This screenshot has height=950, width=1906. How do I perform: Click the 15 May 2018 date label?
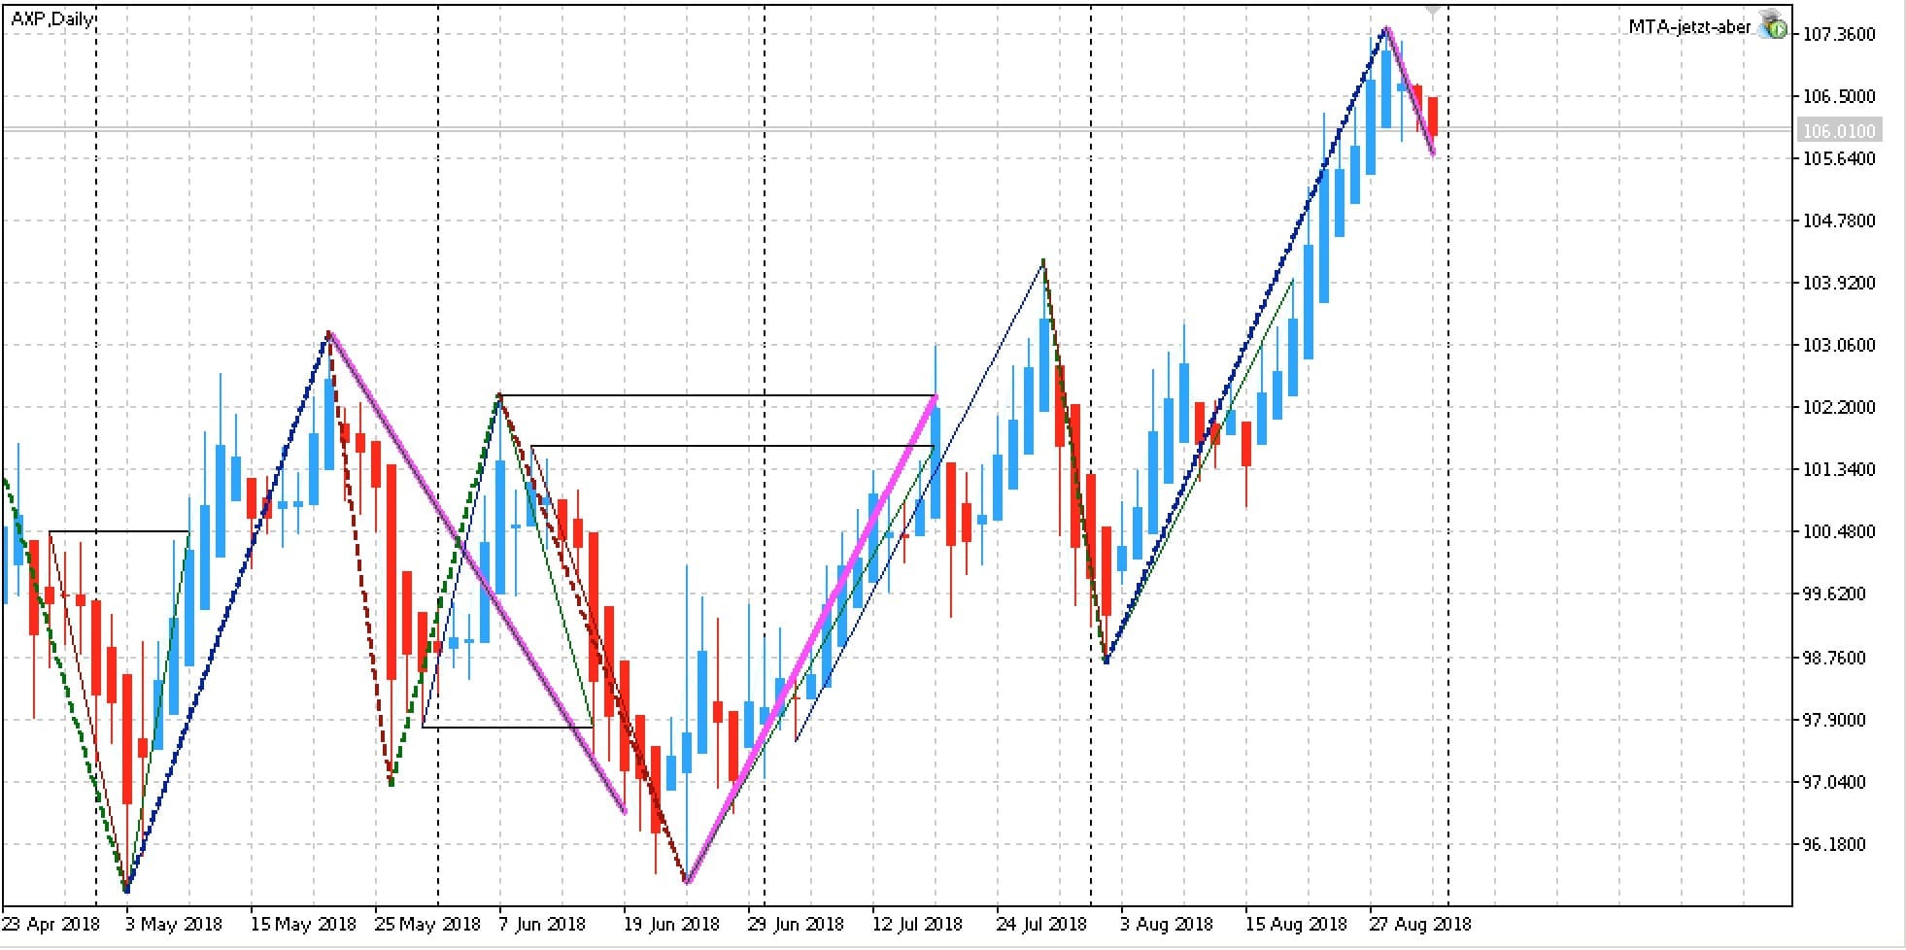pyautogui.click(x=303, y=923)
